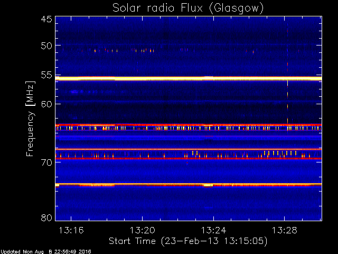Click the '13:20' time tick label
The image size is (338, 254).
[x=142, y=230]
